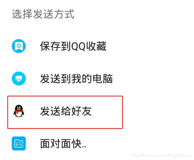This screenshot has width=194, height=160.
Task: Tap the wireless signal symbol in the folder icon
Action: 19,145
